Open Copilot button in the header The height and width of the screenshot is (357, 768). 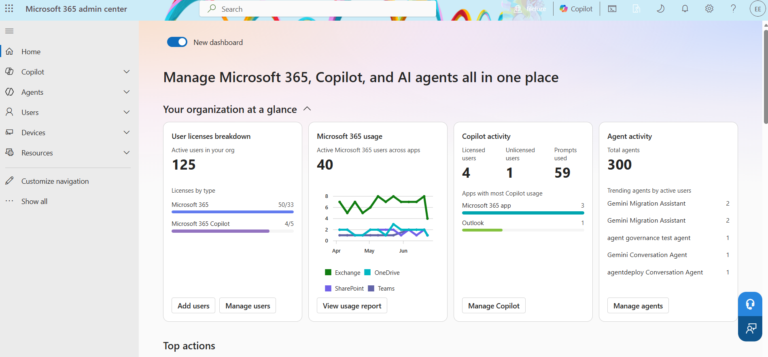[x=576, y=8]
